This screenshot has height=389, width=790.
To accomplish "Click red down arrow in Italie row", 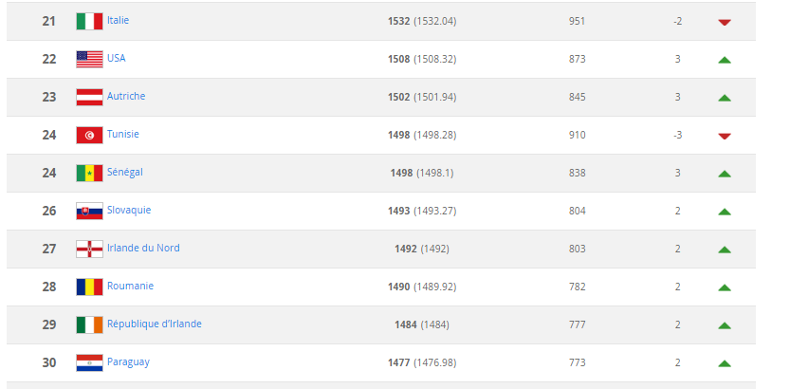I will 725,22.
